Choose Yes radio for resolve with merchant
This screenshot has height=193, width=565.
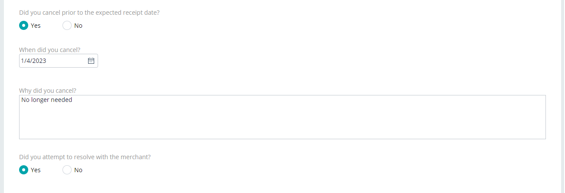tap(23, 170)
